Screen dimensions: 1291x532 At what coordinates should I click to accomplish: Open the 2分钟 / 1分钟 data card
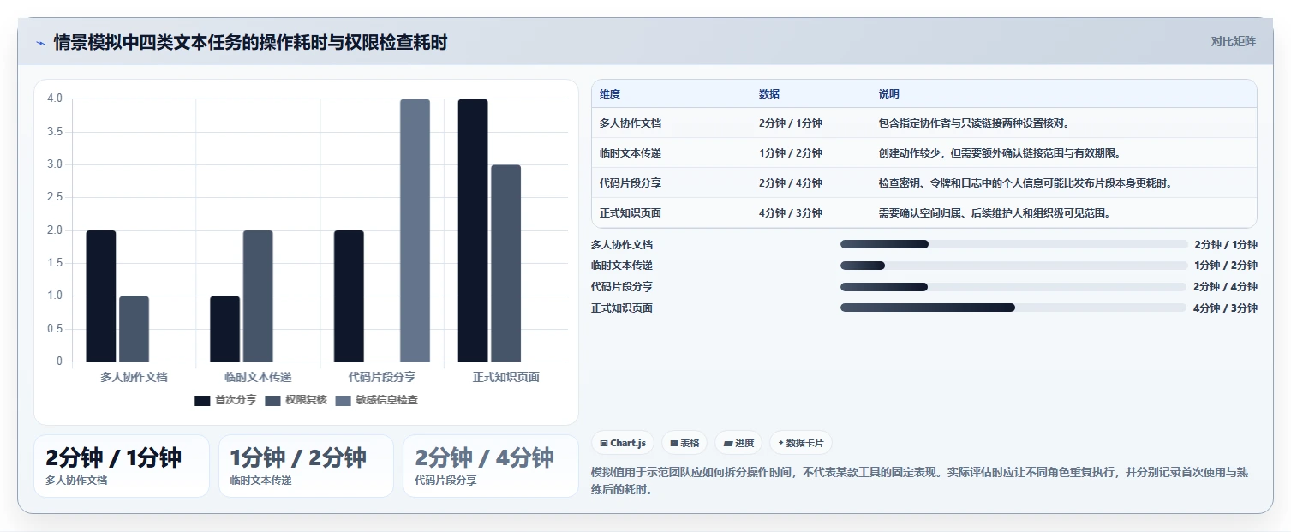(x=122, y=466)
